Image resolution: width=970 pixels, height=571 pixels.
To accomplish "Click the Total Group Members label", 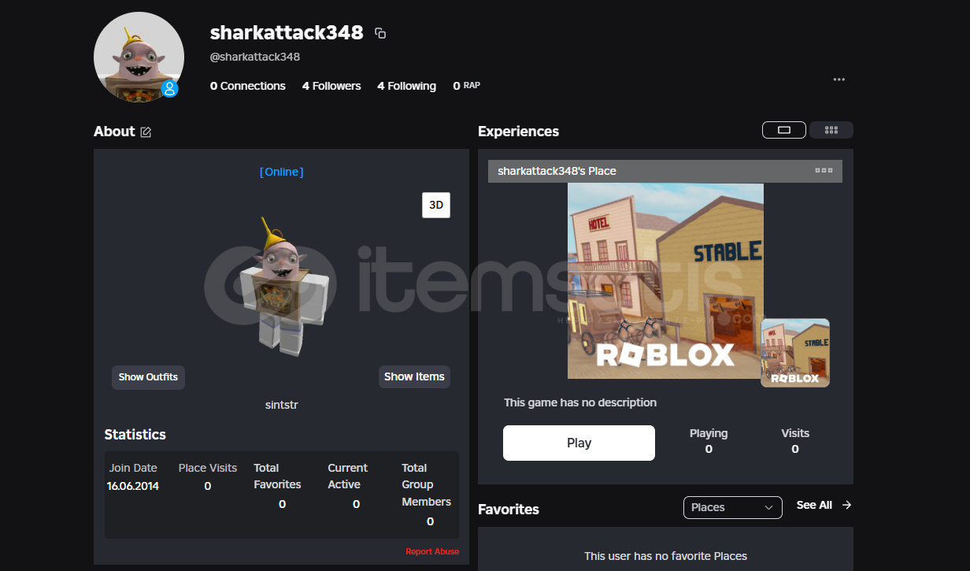I will pyautogui.click(x=427, y=484).
